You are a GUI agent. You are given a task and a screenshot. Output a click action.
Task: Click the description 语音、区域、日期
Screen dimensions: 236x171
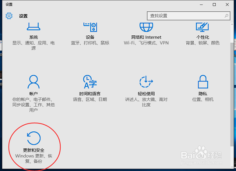pyautogui.click(x=90, y=99)
